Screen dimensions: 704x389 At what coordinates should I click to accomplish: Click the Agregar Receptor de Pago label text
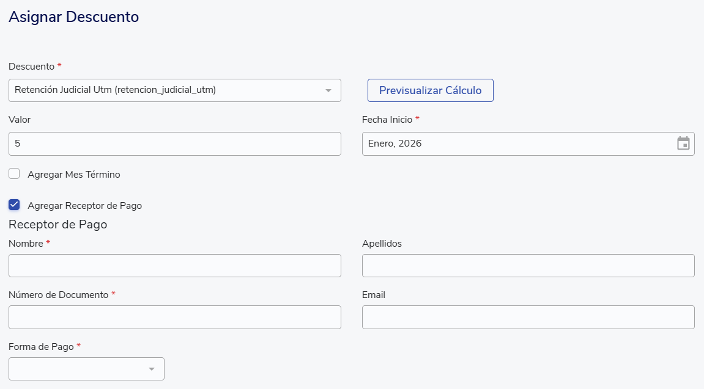point(84,206)
